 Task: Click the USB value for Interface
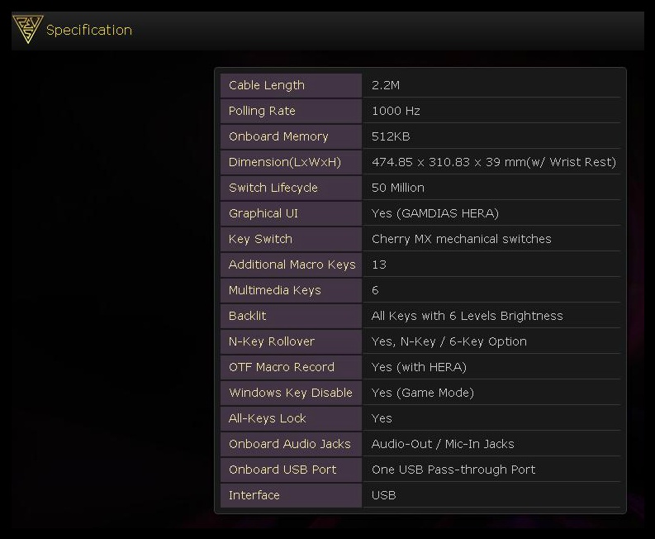383,495
